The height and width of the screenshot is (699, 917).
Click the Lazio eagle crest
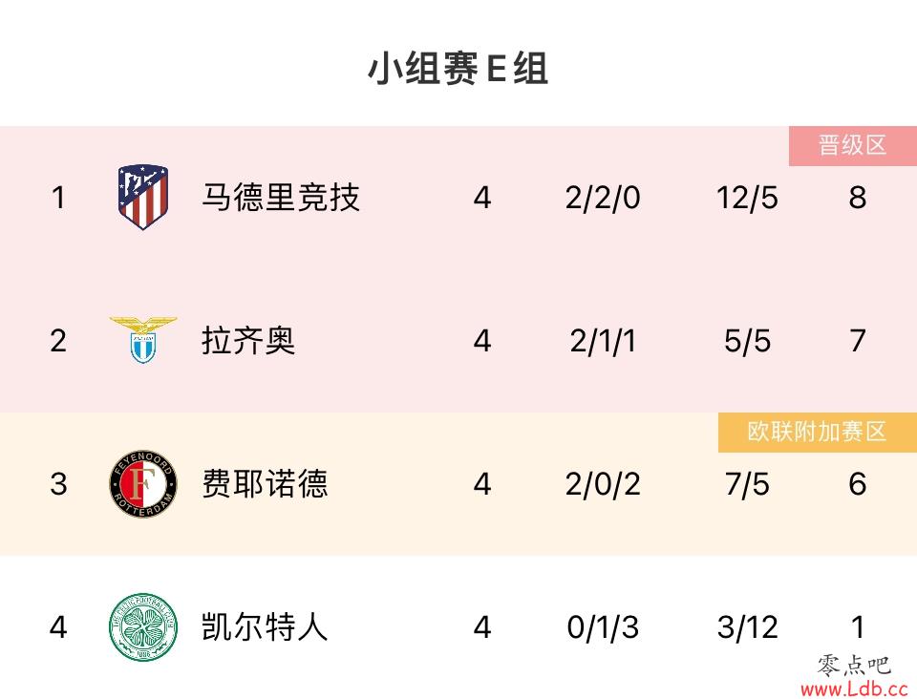point(142,340)
